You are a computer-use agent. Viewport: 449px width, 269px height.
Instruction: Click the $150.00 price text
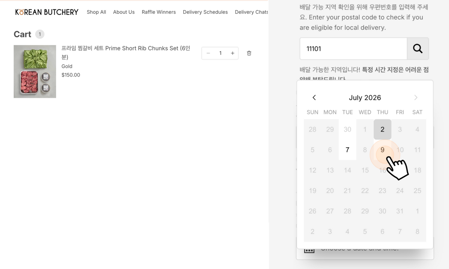[x=71, y=75]
